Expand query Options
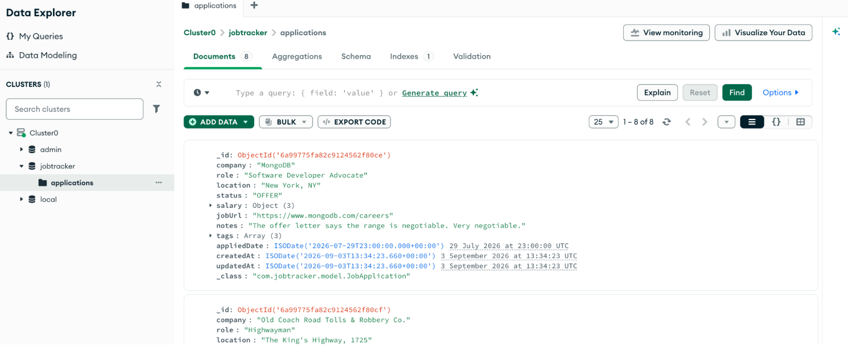The height and width of the screenshot is (345, 848). pos(781,93)
